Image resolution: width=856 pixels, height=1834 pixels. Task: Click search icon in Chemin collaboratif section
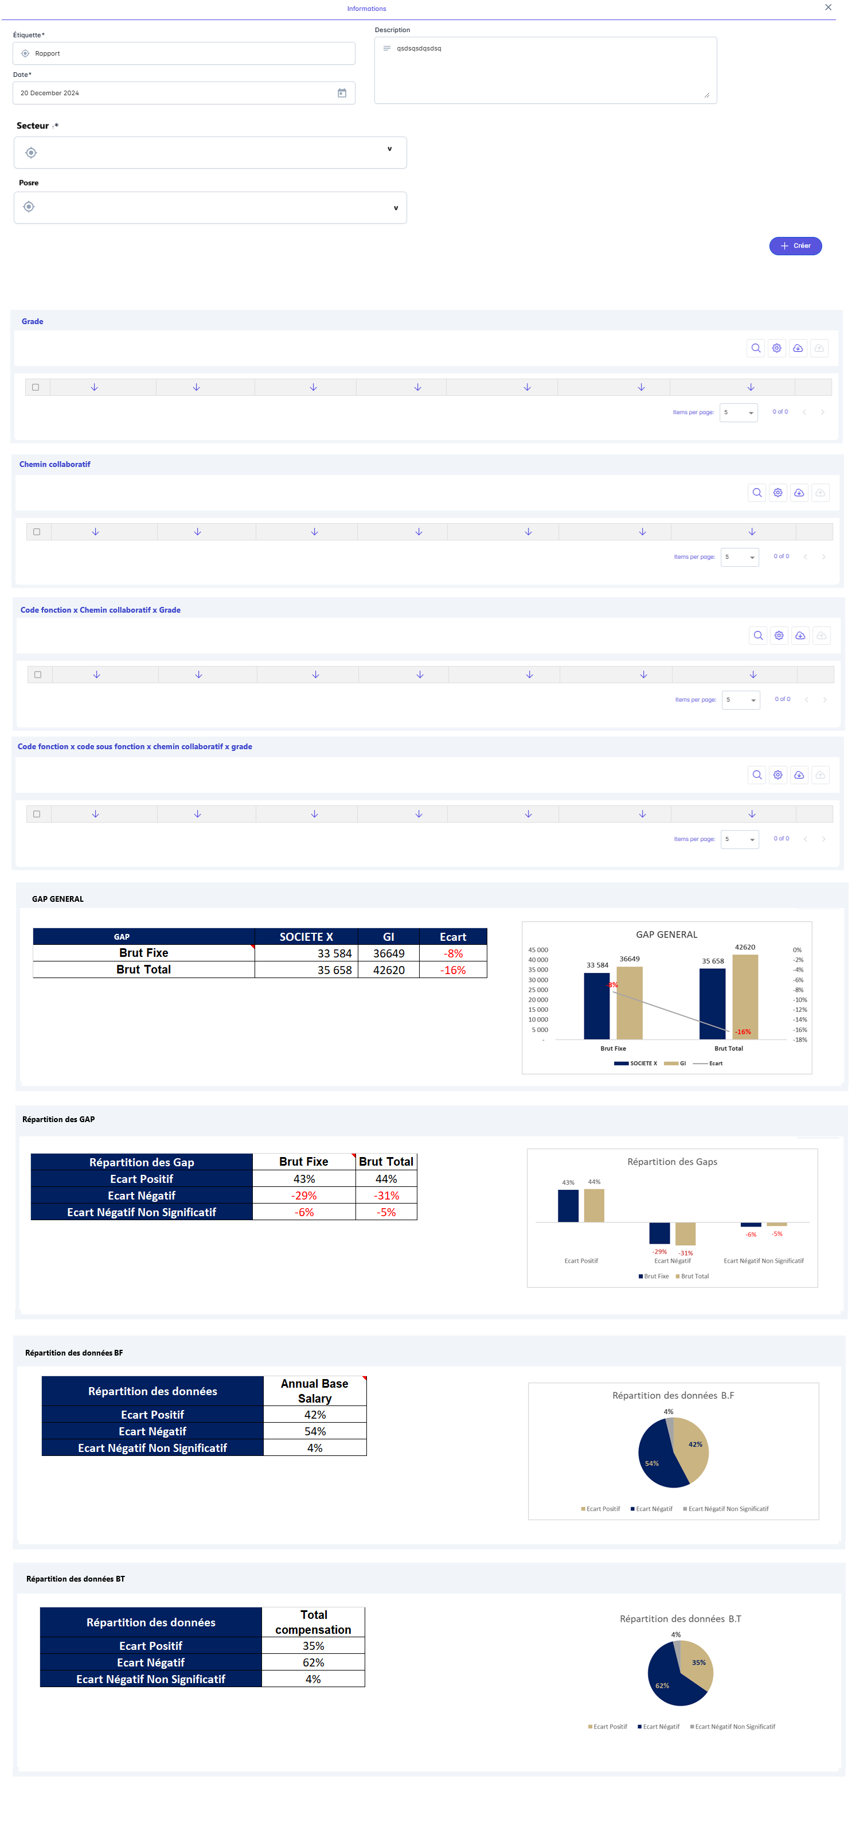tap(757, 493)
